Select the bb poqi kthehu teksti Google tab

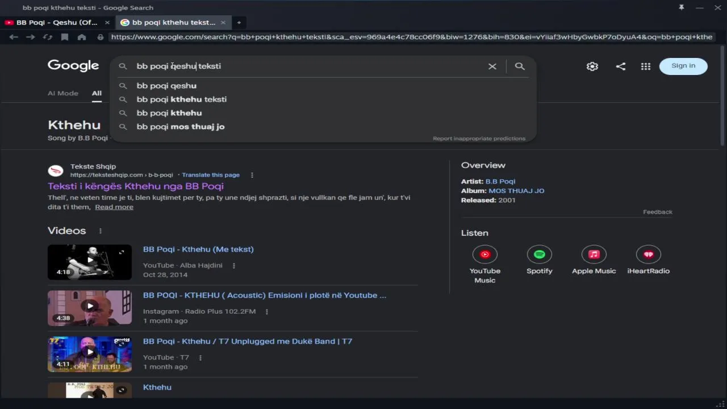coord(173,23)
